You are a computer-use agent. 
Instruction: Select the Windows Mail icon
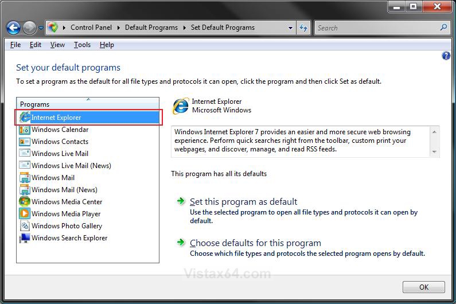(x=25, y=177)
